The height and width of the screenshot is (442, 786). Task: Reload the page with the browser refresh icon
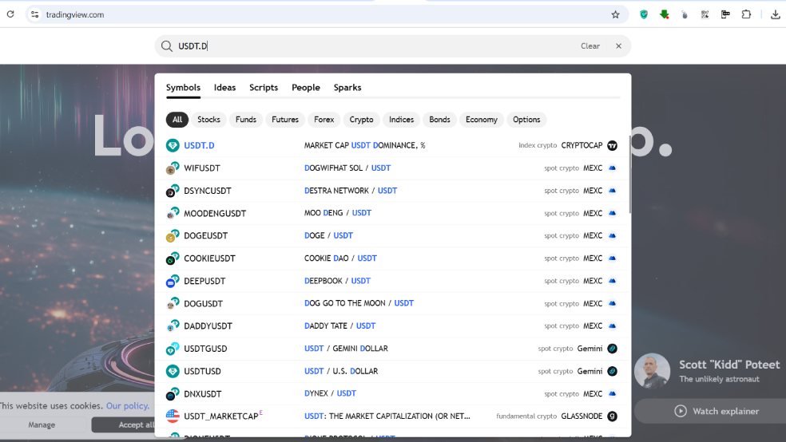pyautogui.click(x=10, y=14)
